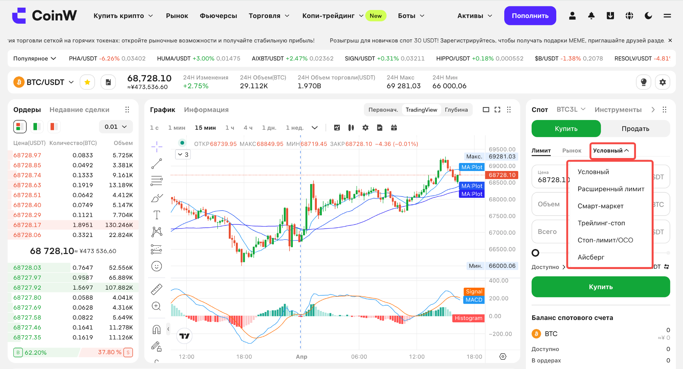Screen dimensions: 683x369
Task: Select the crosshair cursor tool
Action: click(157, 146)
